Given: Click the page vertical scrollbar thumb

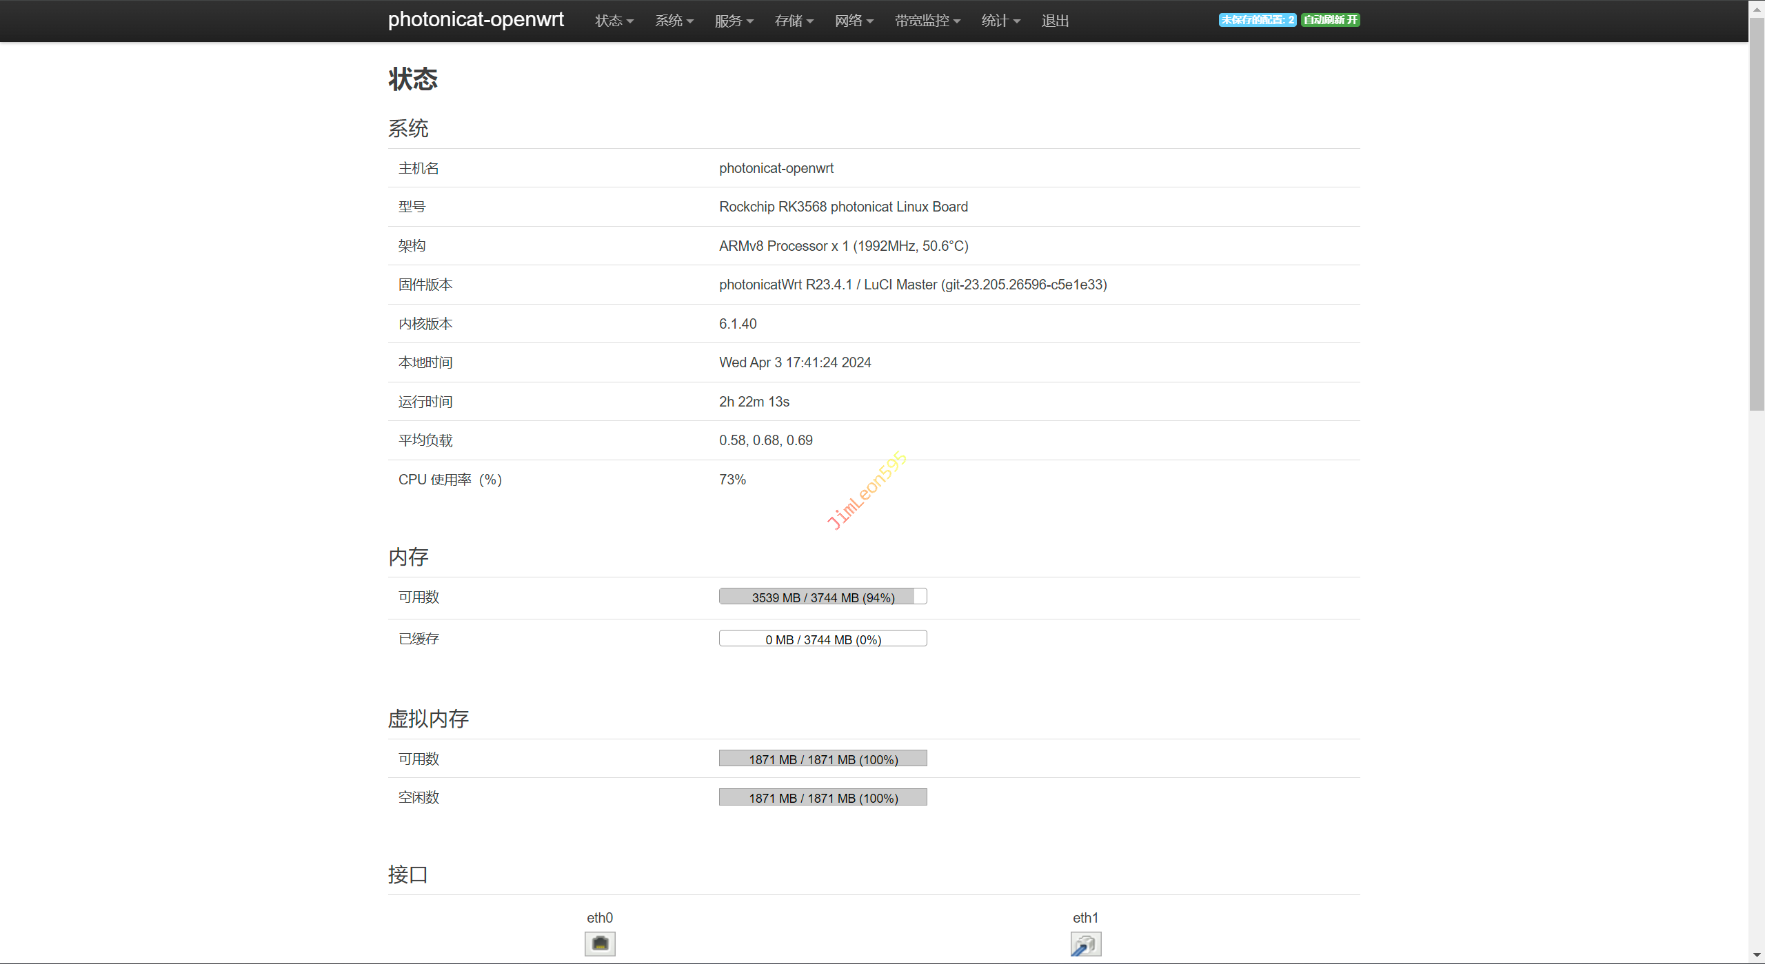Looking at the screenshot, I should (1756, 214).
